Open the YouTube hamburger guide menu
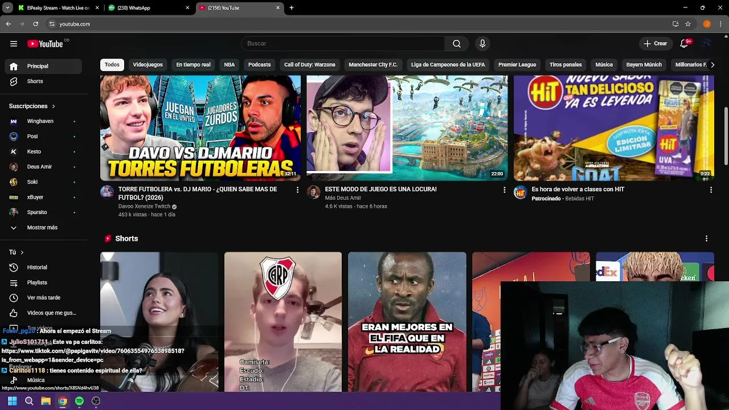This screenshot has width=729, height=410. point(14,44)
